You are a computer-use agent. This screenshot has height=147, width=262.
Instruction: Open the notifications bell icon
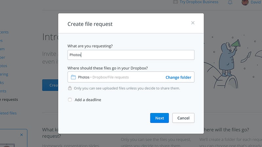(230, 2)
